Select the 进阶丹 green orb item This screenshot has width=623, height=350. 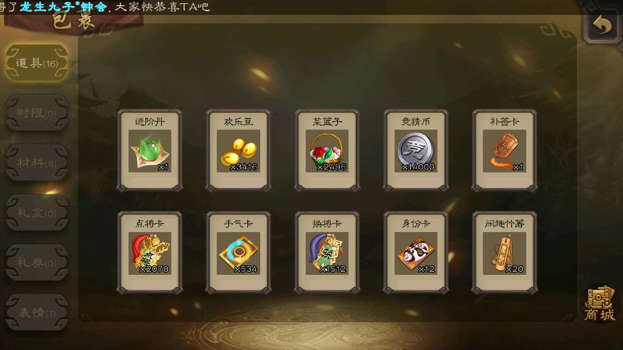click(x=150, y=150)
